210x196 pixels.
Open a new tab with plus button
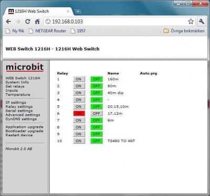78,11
